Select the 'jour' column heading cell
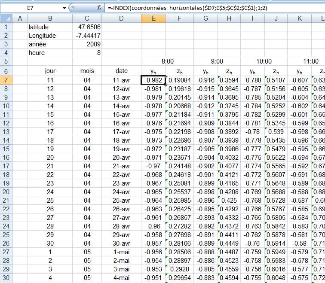Image resolution: width=325 pixels, height=283 pixels. (50, 71)
